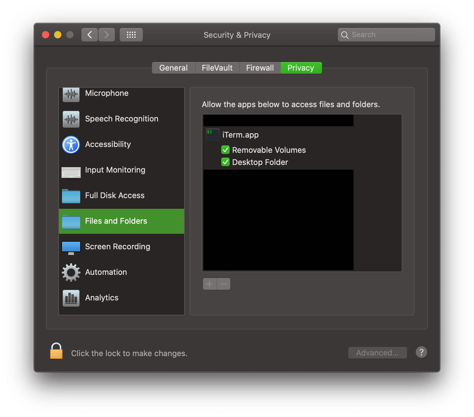This screenshot has height=417, width=474.
Task: Minimize window with the yellow button
Action: point(58,35)
